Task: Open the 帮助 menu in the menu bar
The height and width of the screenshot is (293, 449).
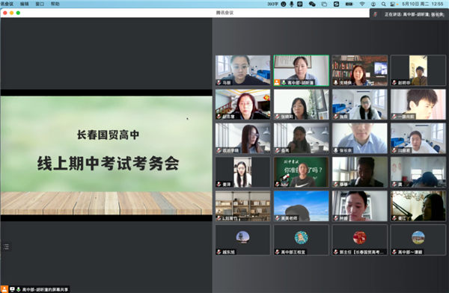Action: coord(55,4)
